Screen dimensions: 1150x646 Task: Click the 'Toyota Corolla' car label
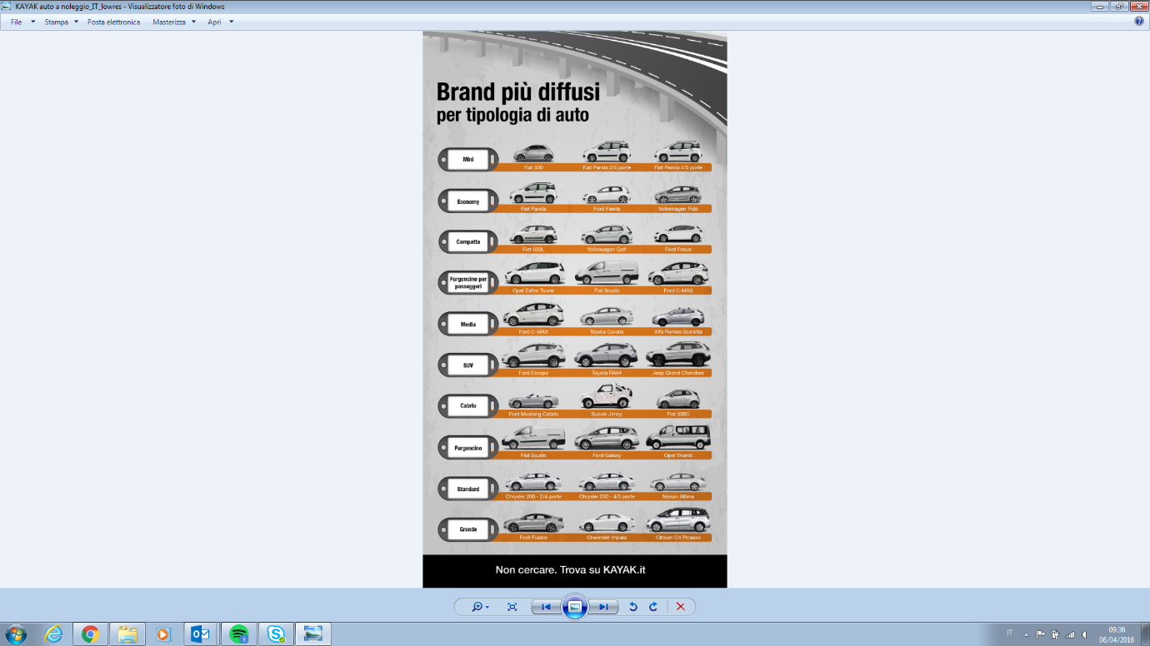607,331
